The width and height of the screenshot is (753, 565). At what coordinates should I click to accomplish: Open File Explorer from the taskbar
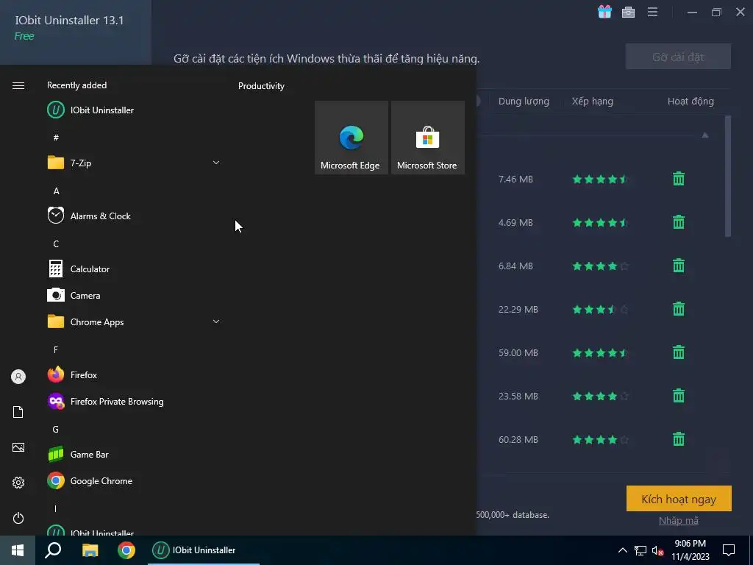coord(90,550)
